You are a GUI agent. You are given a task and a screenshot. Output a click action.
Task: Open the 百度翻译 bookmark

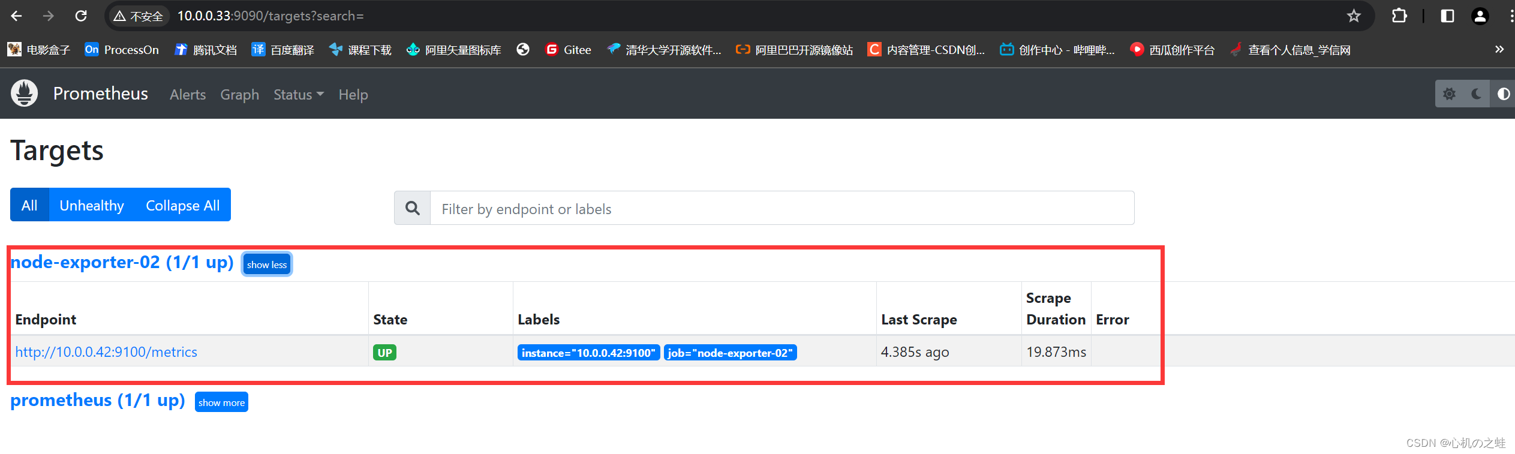point(283,50)
